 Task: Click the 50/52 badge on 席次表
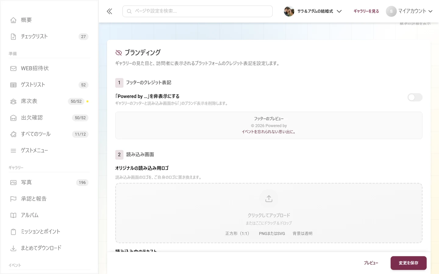pos(76,101)
